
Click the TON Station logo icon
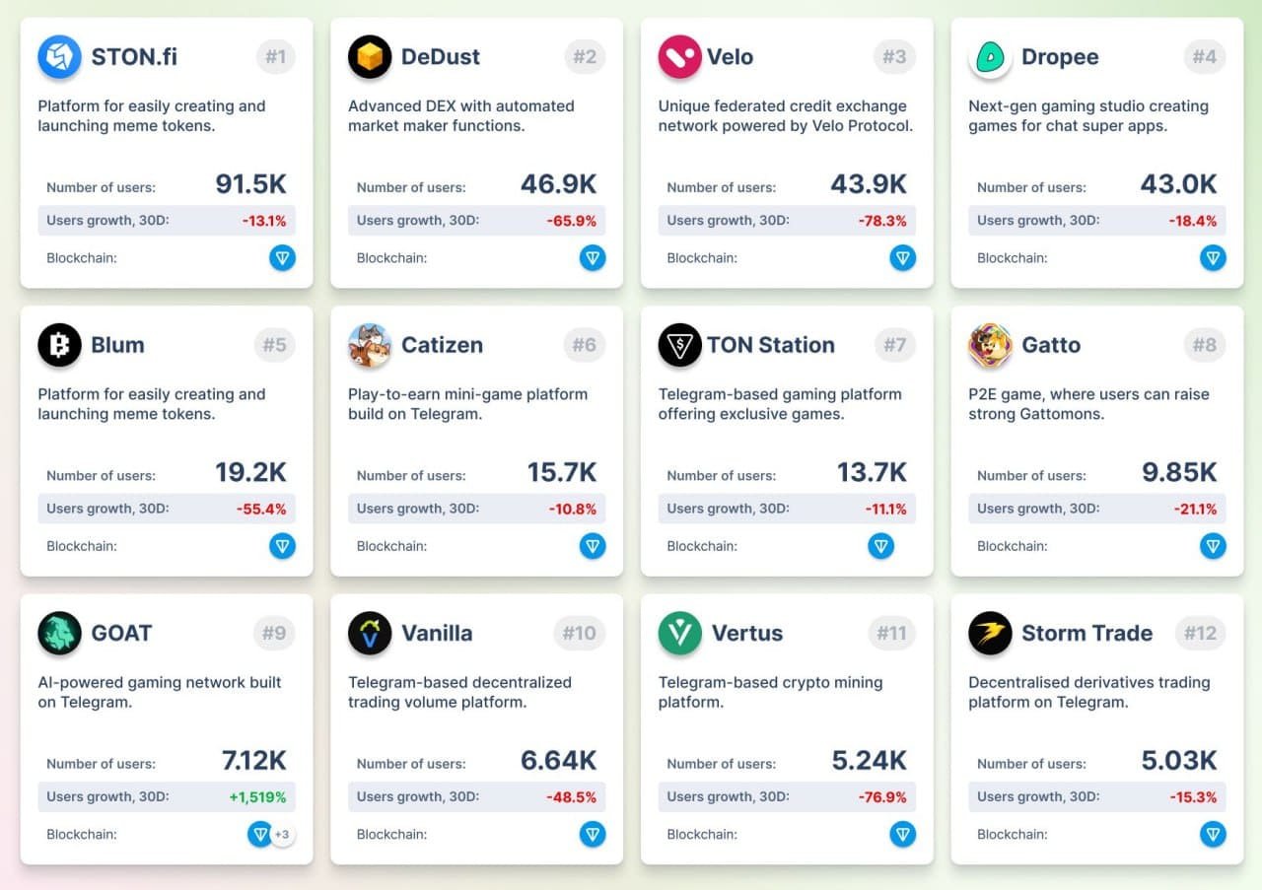tap(679, 345)
